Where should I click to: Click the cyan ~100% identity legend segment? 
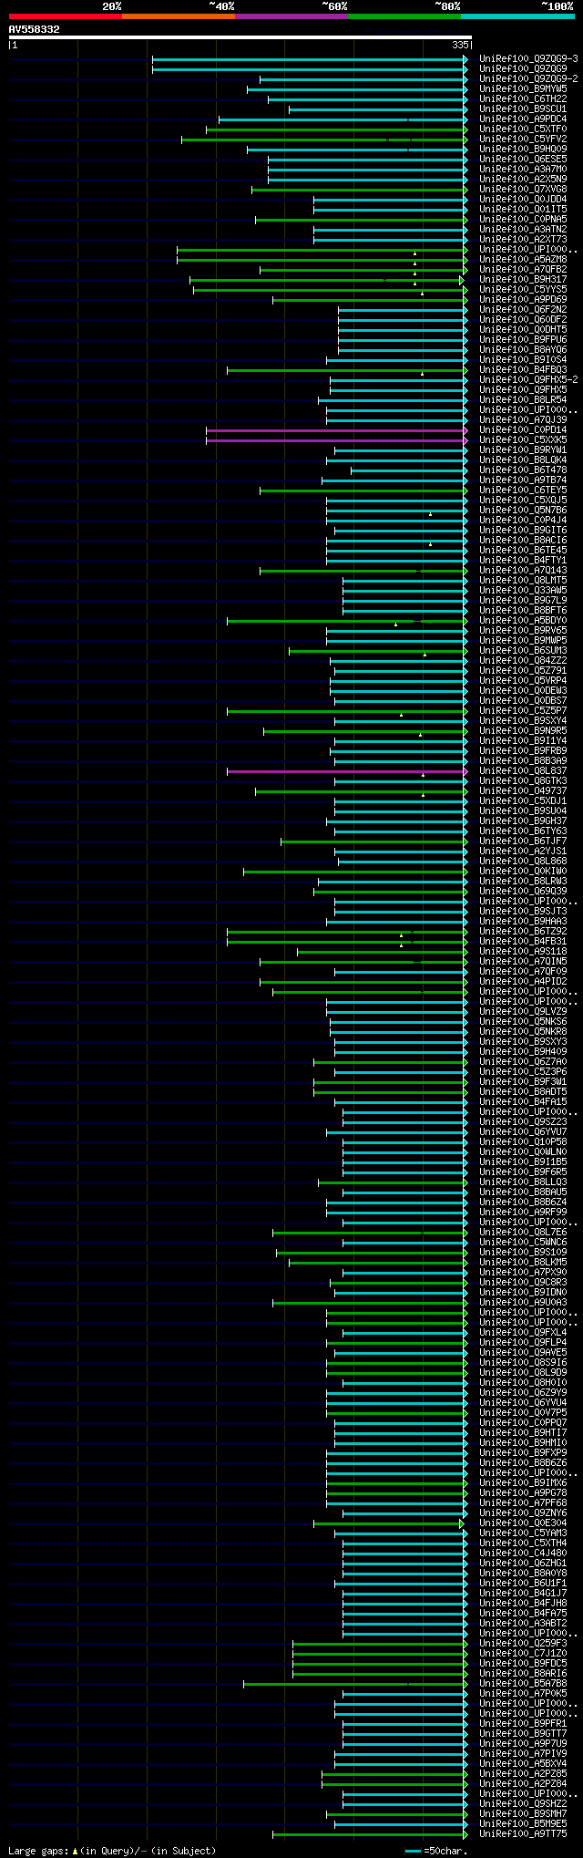pos(517,16)
